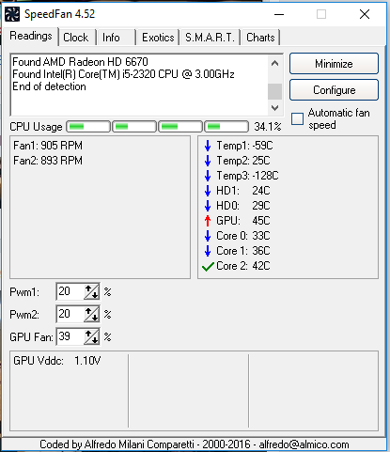Click the Found AMD Radeon HD 6670 line
390x452 pixels.
pyautogui.click(x=80, y=62)
